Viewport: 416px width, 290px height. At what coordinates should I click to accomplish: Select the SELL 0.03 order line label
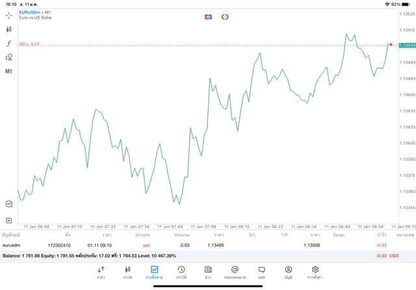point(29,43)
